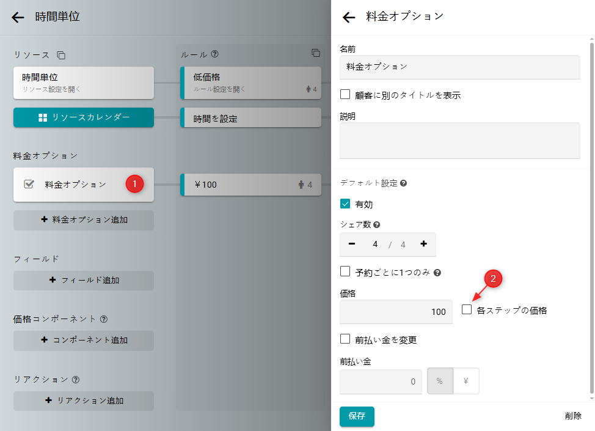Increase share count with plus button

(423, 244)
